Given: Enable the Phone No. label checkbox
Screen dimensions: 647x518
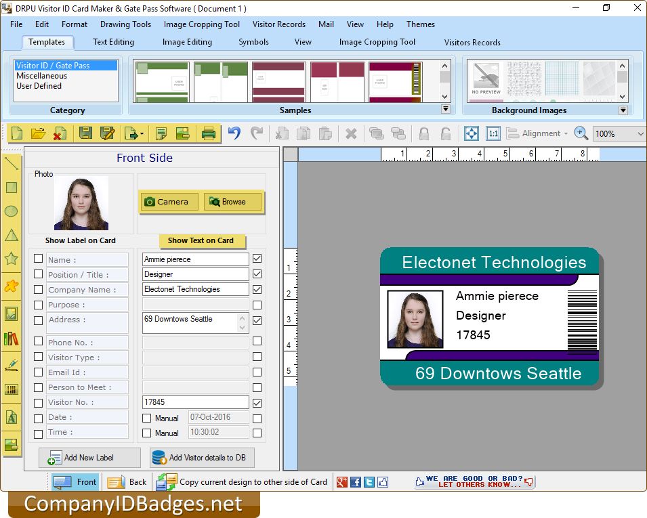Looking at the screenshot, I should pos(39,341).
